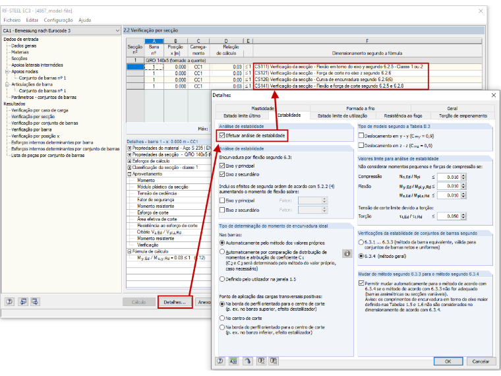501x376 pixels.
Task: Click OK in the Detalhes dialog
Action: click(448, 361)
